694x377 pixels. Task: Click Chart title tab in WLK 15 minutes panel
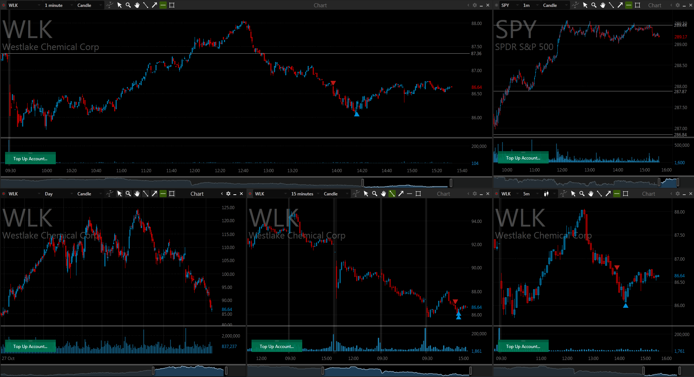(x=443, y=194)
